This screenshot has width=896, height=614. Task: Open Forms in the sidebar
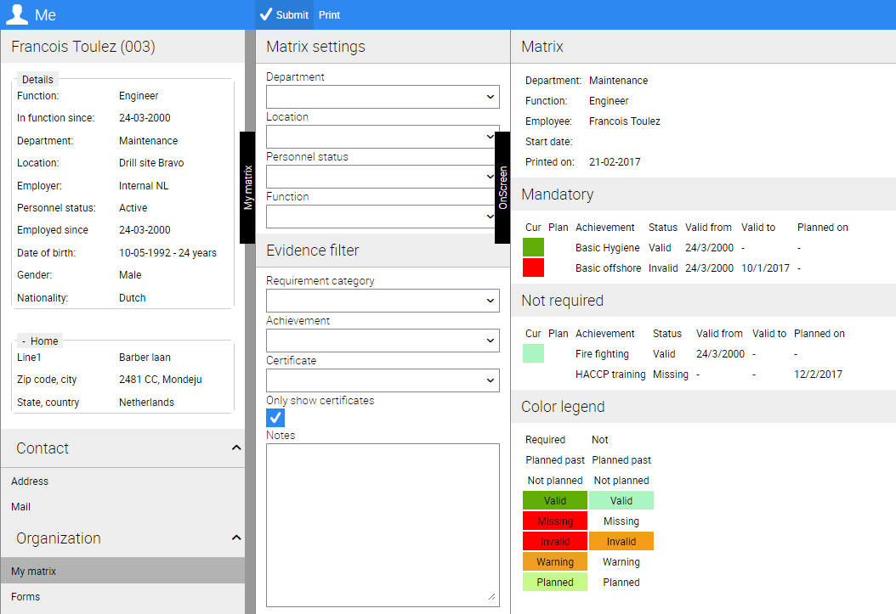26,597
